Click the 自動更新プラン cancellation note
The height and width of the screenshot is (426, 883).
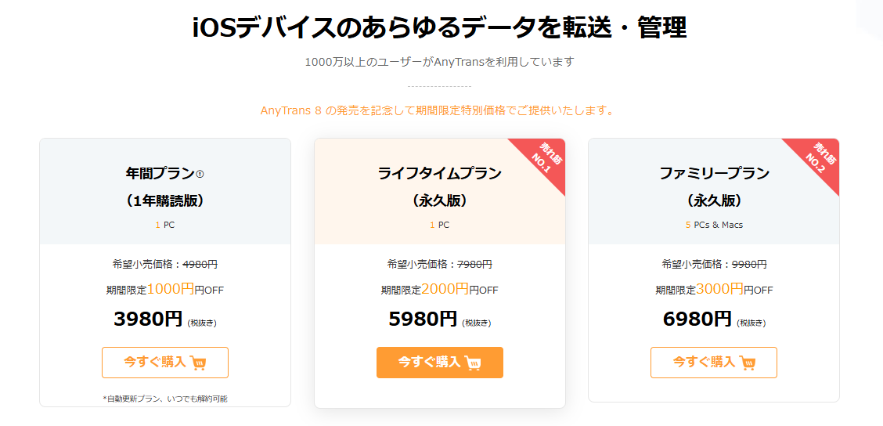(x=165, y=399)
